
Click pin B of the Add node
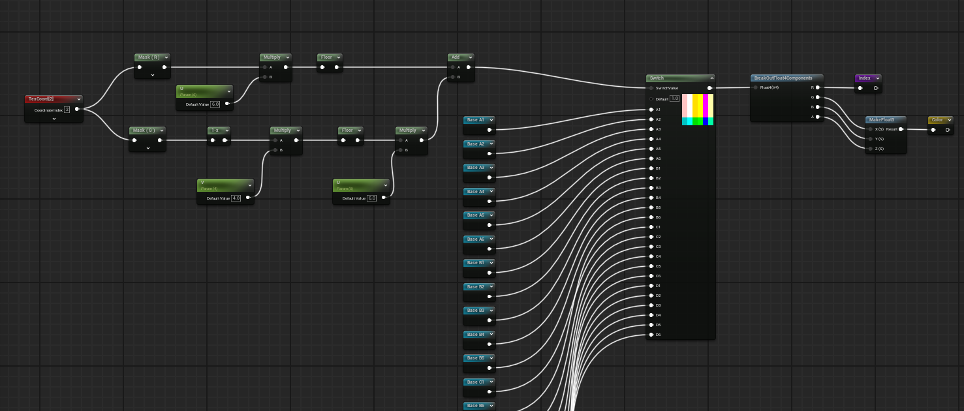click(x=452, y=77)
